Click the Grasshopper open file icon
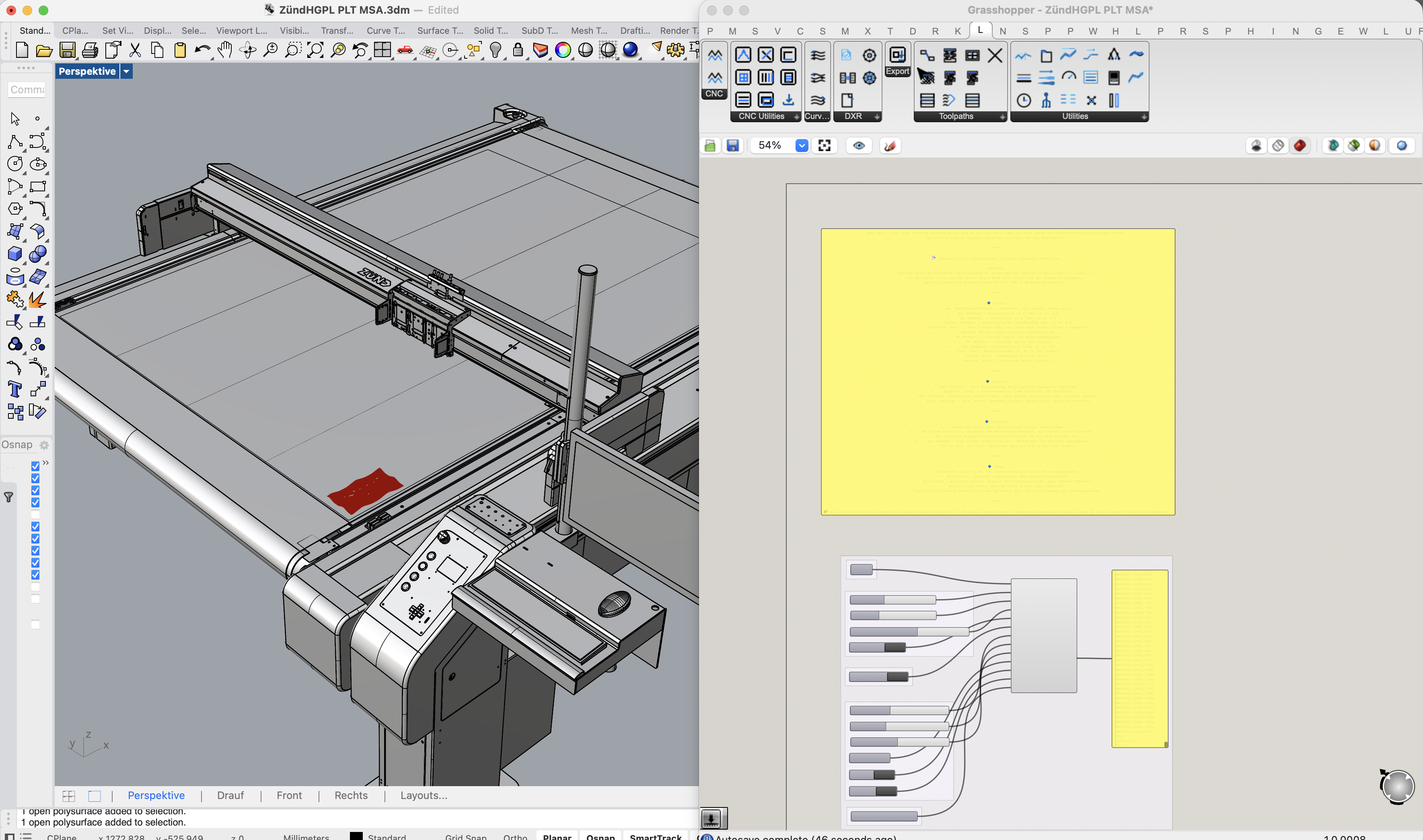The height and width of the screenshot is (840, 1423). click(710, 146)
